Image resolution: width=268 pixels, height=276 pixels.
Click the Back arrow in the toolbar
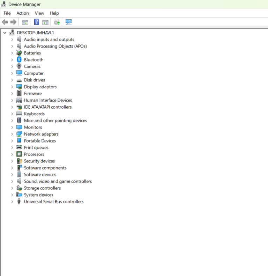click(5, 22)
